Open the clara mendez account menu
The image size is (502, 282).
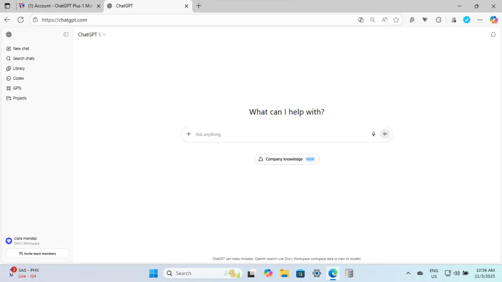pos(36,241)
